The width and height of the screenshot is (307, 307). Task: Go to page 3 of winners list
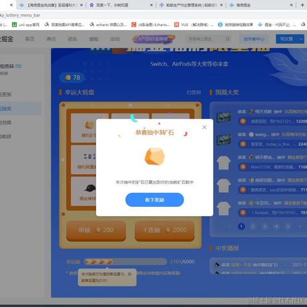[264, 226]
